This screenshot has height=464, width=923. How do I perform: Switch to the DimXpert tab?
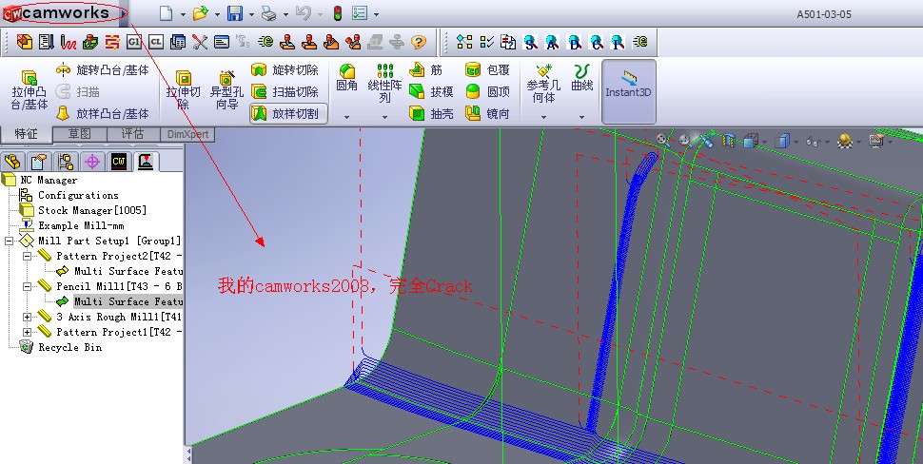pos(187,134)
